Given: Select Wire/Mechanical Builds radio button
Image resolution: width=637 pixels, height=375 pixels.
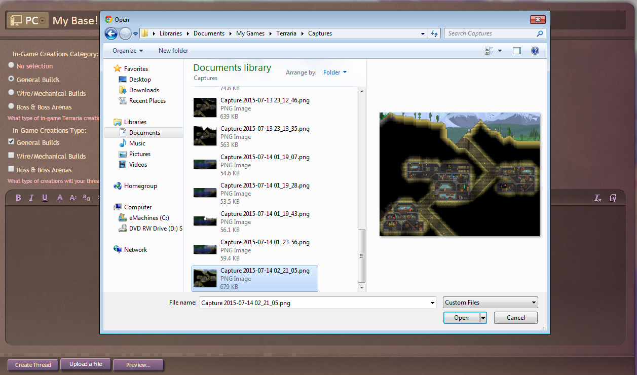Looking at the screenshot, I should point(11,93).
